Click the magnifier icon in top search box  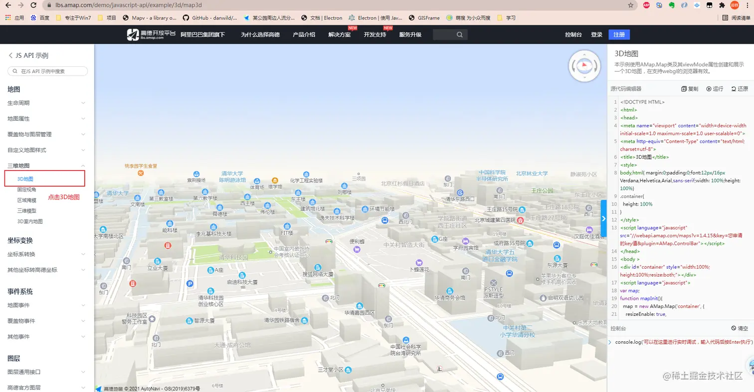(x=459, y=35)
